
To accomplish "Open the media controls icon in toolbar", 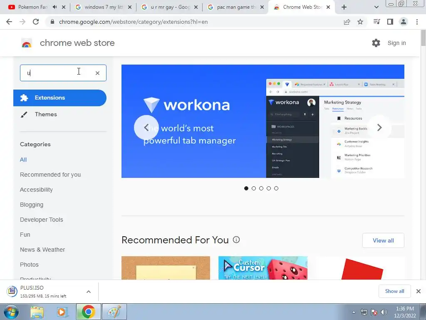I will click(376, 22).
